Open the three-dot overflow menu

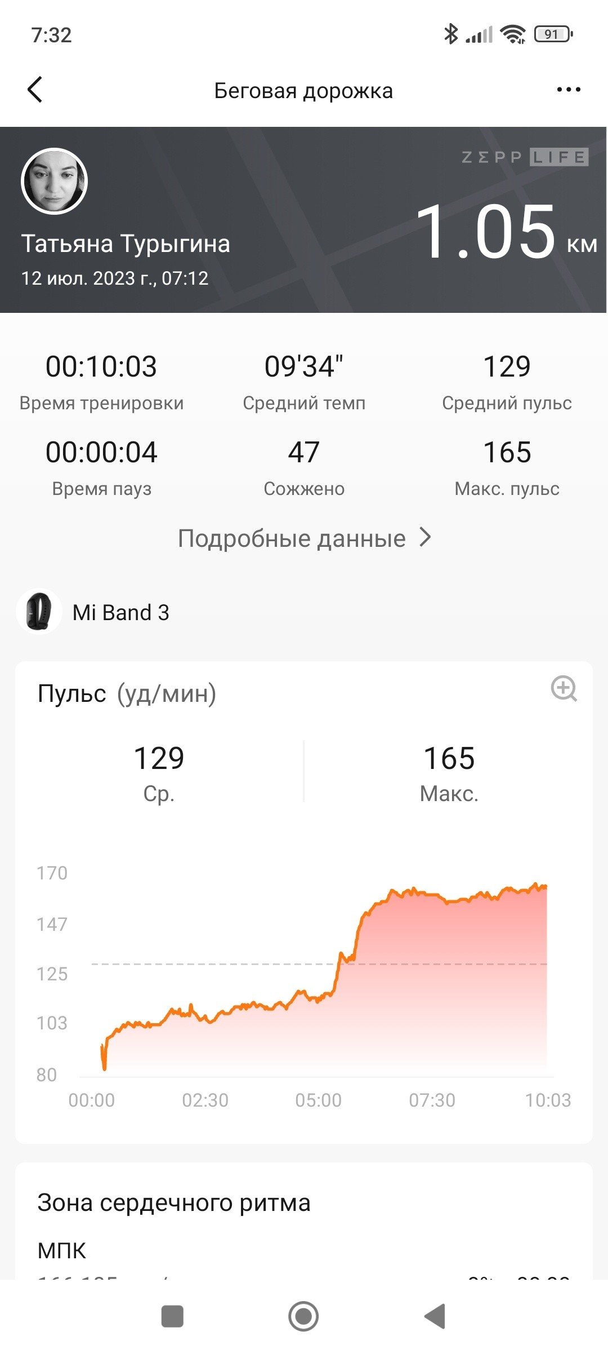569,90
